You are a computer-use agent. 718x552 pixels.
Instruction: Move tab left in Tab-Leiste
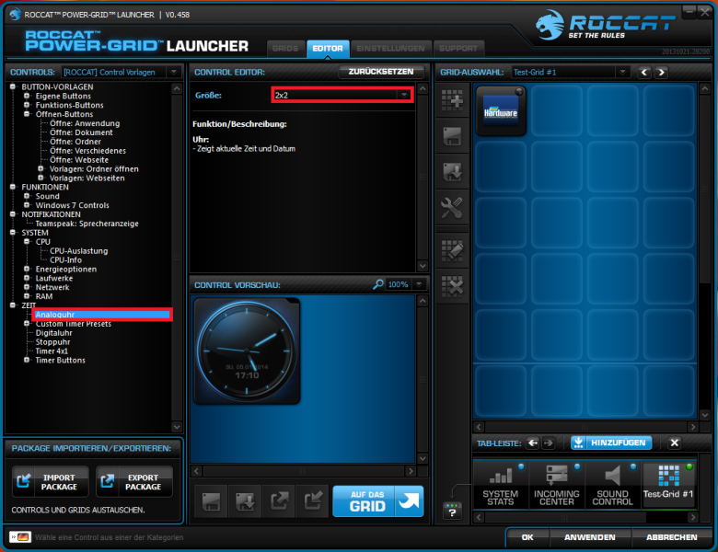533,443
